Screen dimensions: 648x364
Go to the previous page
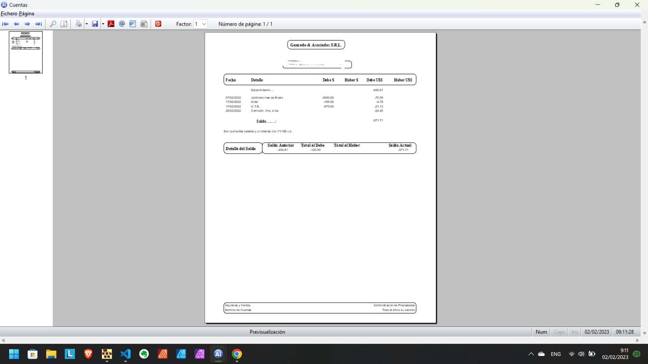(x=17, y=24)
